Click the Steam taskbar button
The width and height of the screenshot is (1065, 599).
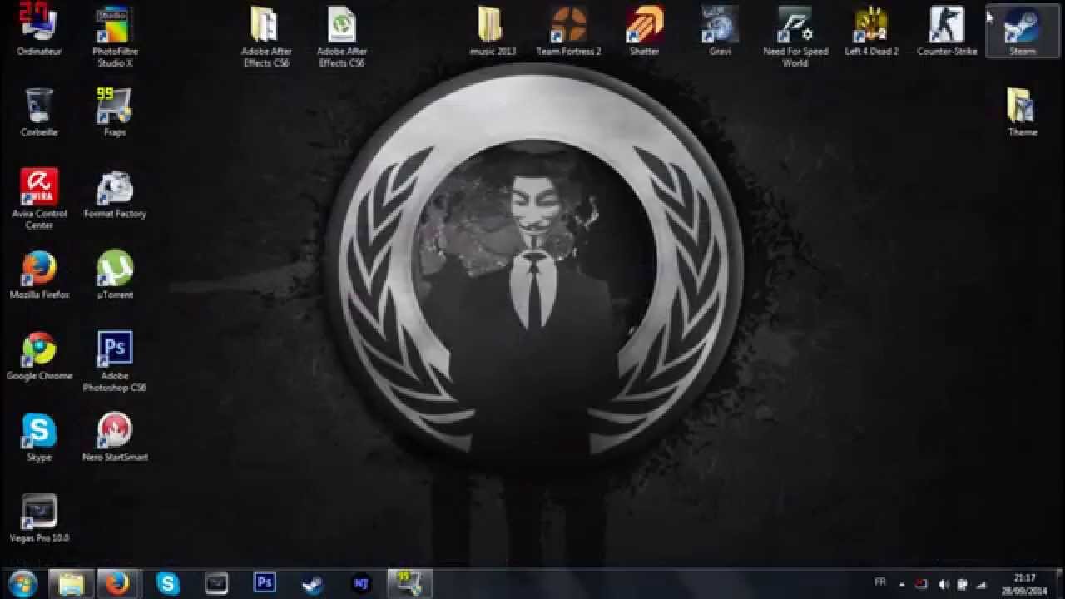pyautogui.click(x=313, y=584)
